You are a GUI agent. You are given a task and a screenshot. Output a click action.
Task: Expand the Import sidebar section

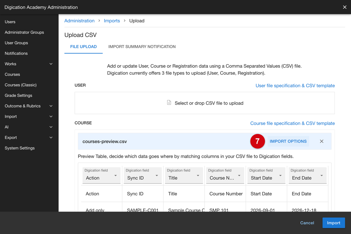coord(51,116)
